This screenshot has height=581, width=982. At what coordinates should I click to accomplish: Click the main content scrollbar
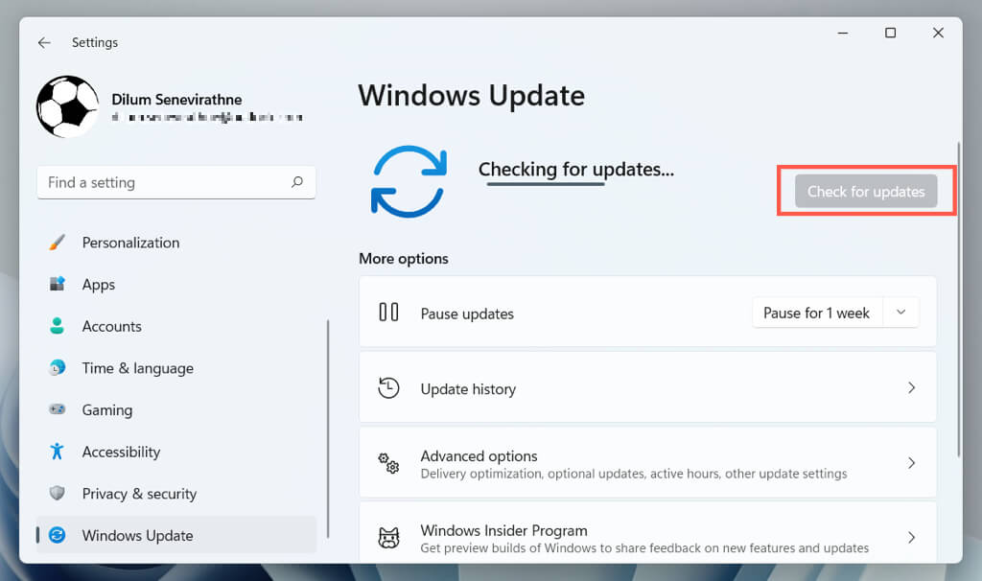[x=958, y=300]
